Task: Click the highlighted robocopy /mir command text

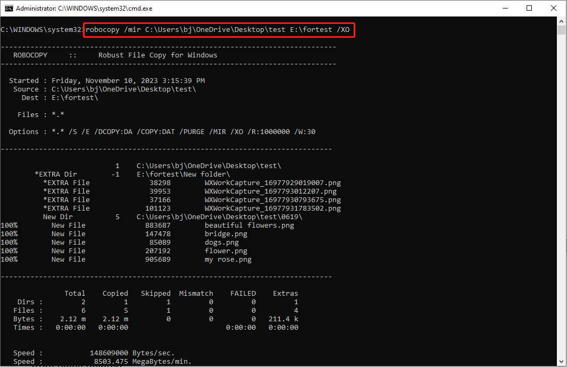Action: click(x=218, y=30)
